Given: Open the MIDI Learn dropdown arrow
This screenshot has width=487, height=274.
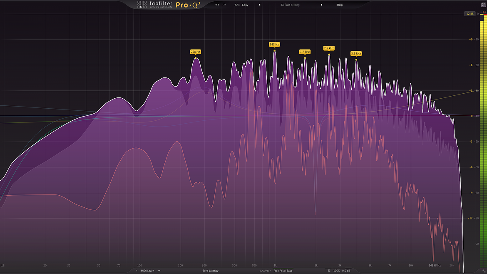Looking at the screenshot, I should pos(159,271).
